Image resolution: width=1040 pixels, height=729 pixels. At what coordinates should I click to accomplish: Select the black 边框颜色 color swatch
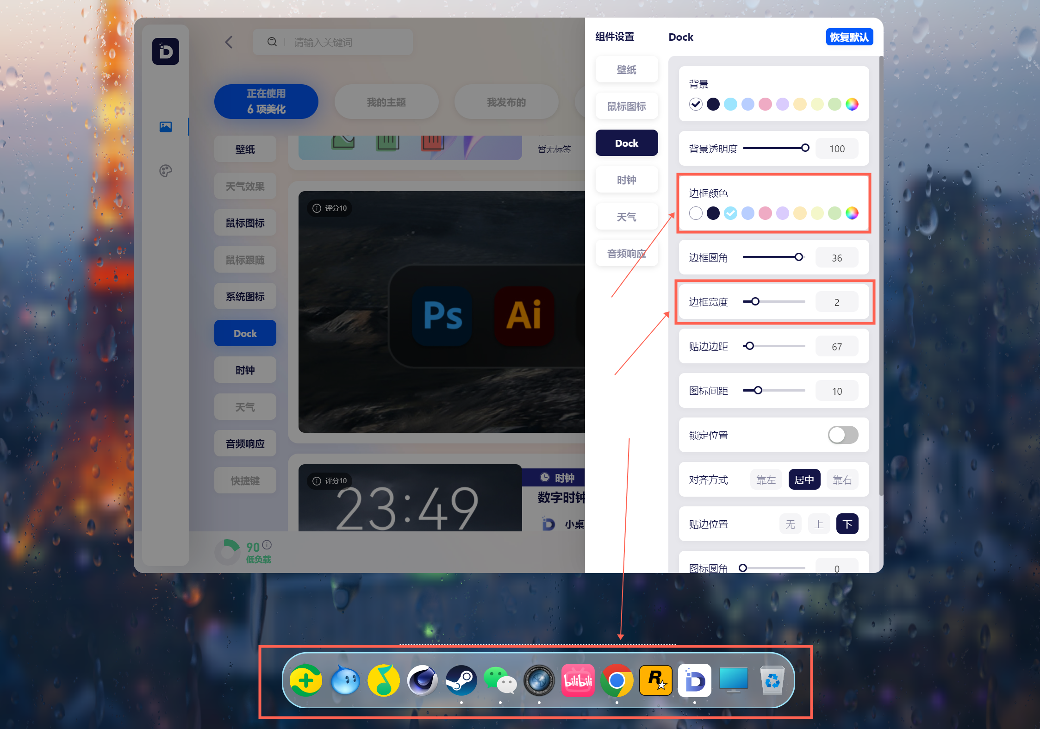tap(712, 213)
